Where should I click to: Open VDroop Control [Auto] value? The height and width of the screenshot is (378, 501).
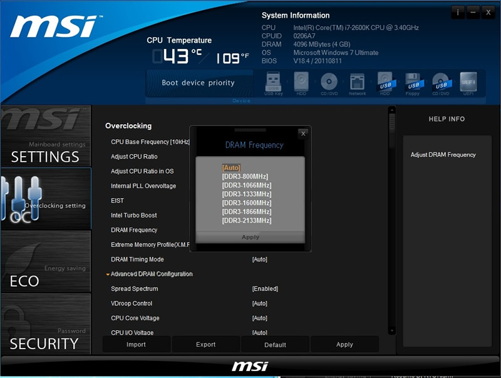260,303
